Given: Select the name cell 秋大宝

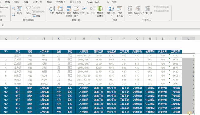Looking at the screenshot, I should (44, 84).
